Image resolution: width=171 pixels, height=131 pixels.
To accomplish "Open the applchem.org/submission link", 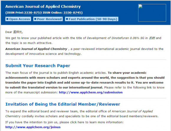I will point(91,92).
